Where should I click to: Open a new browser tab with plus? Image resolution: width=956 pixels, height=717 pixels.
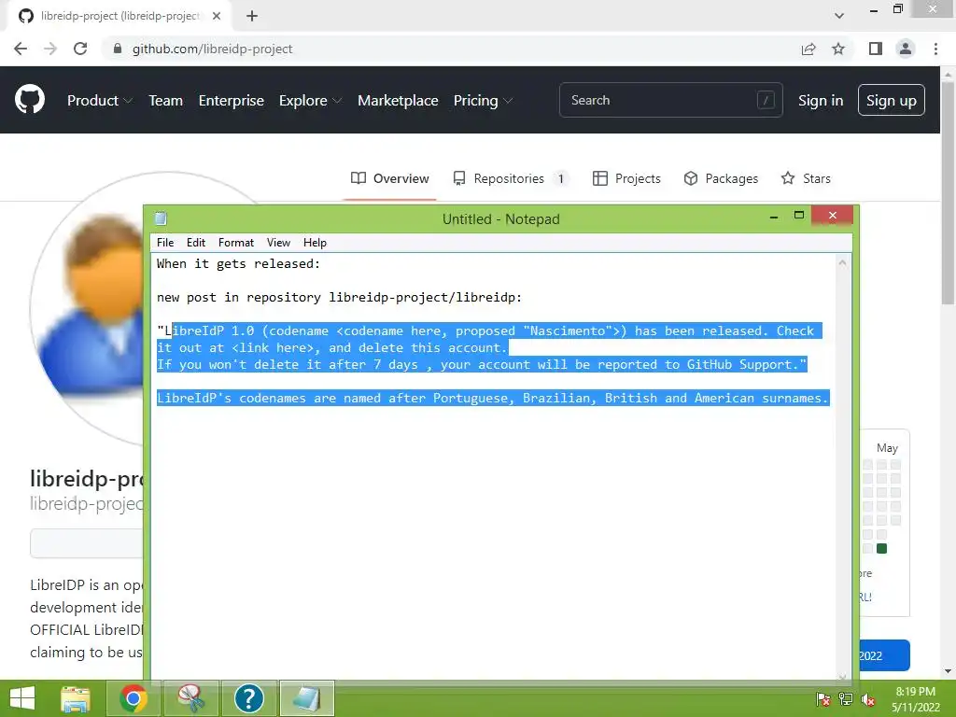pos(252,16)
